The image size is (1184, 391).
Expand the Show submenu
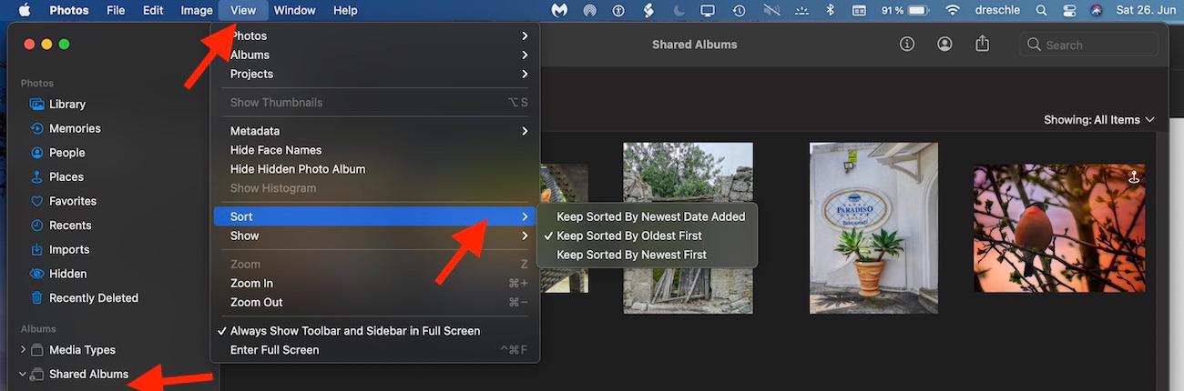(x=374, y=236)
